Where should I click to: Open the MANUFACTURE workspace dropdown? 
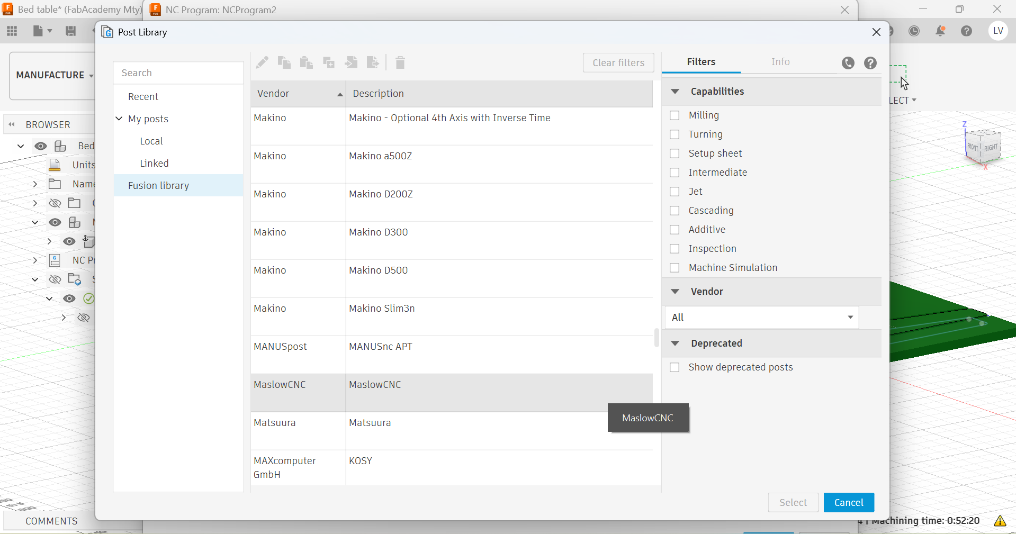55,75
